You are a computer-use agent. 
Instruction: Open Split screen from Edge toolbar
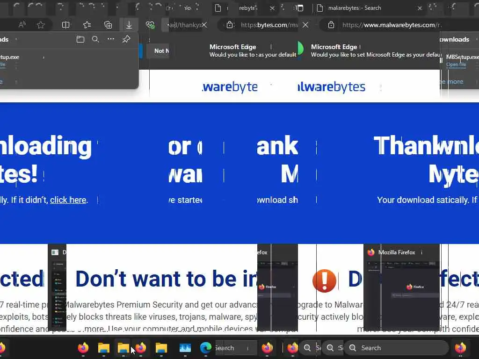[x=65, y=25]
